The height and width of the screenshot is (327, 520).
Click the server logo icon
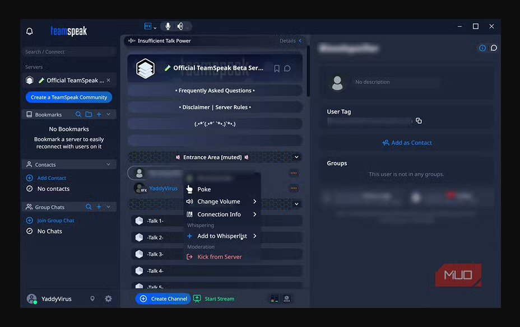coord(145,68)
